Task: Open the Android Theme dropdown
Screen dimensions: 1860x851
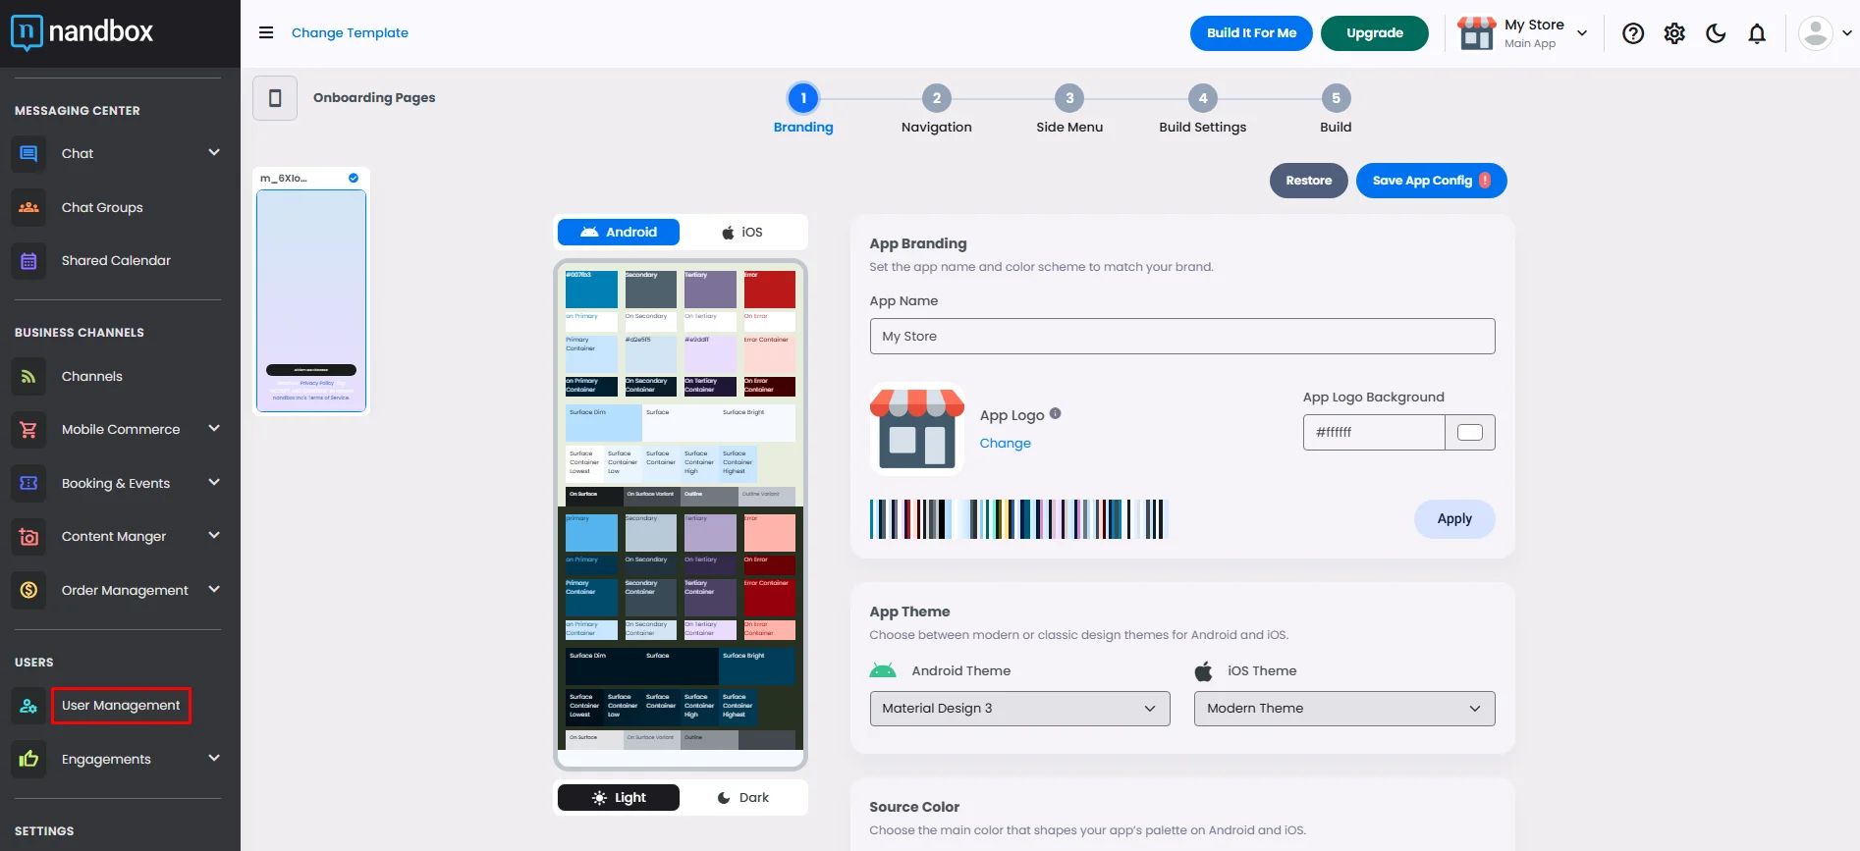Action: (x=1019, y=709)
